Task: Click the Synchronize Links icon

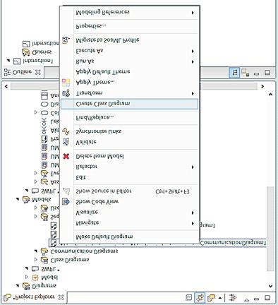Action: click(66, 131)
